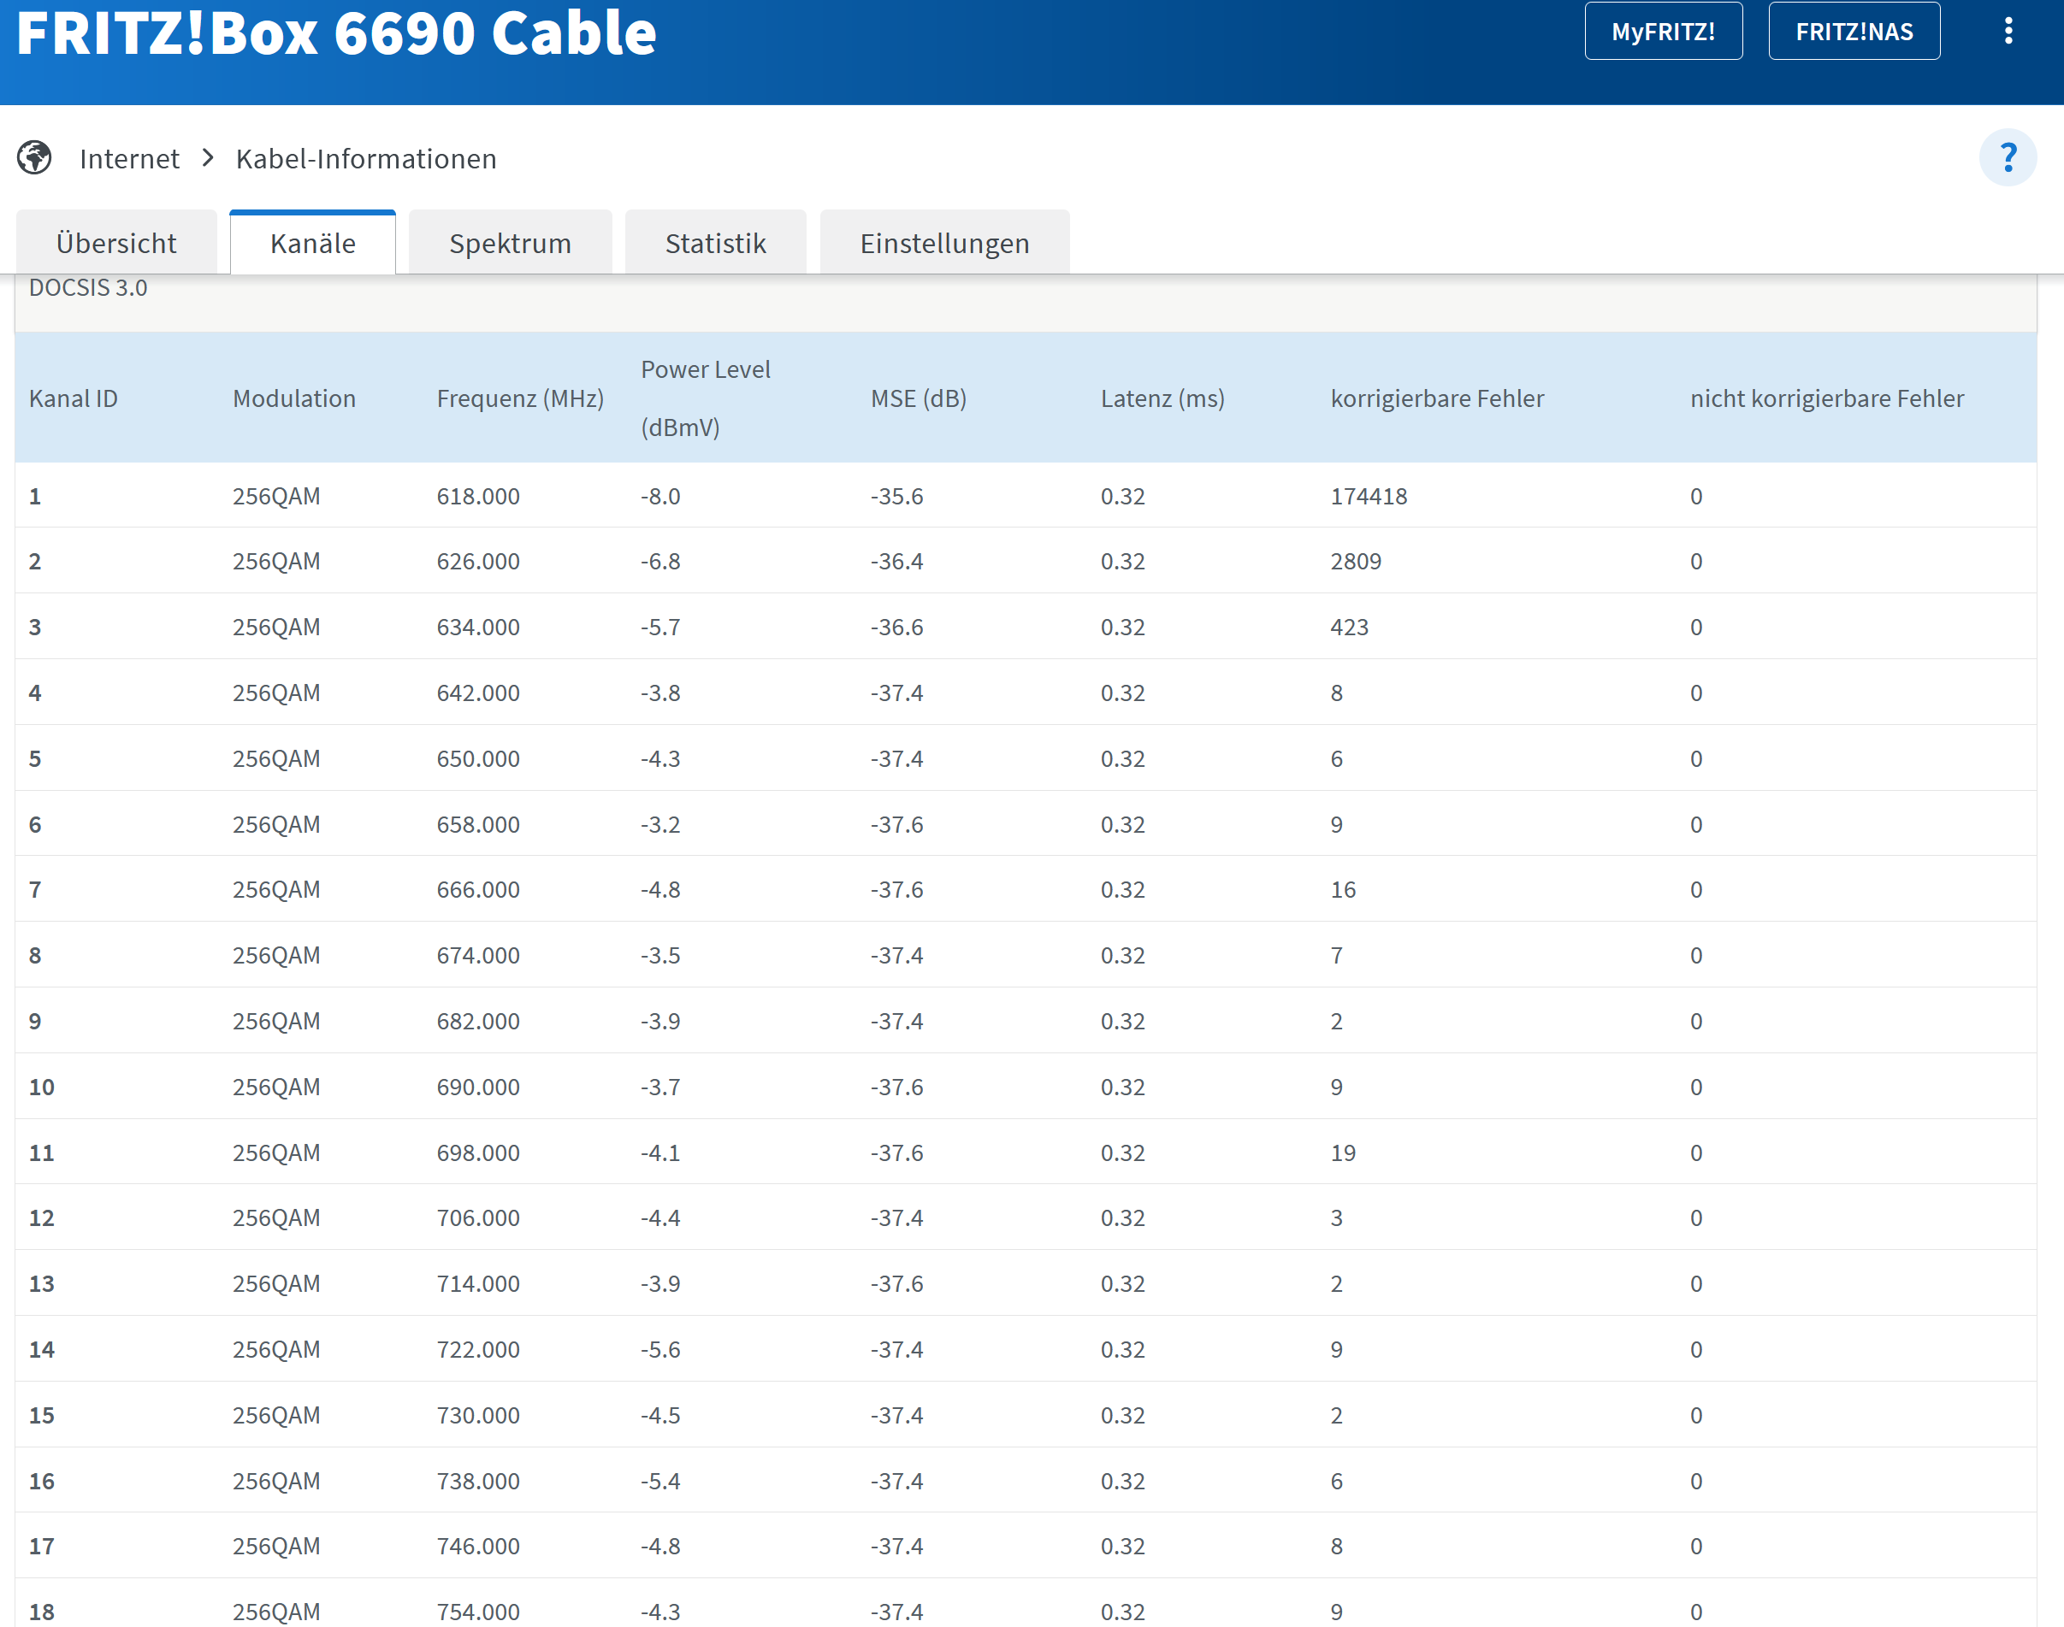The image size is (2064, 1627).
Task: Switch to the Spektrum tab
Action: pos(510,243)
